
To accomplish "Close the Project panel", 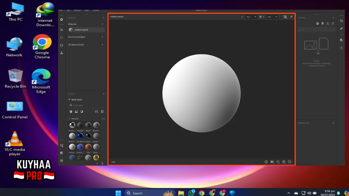I will pos(104,18).
